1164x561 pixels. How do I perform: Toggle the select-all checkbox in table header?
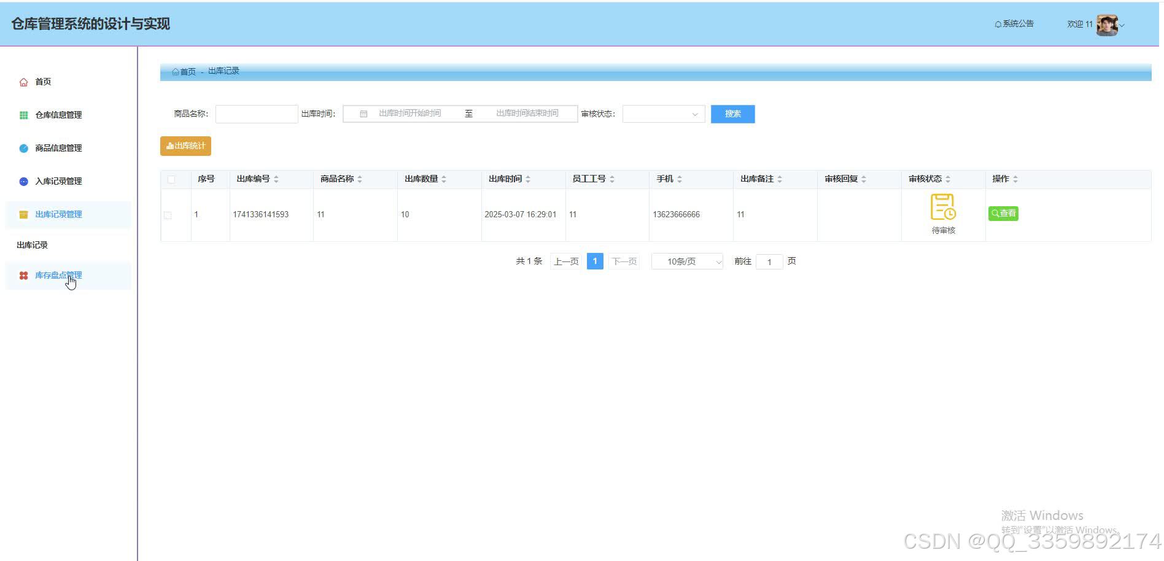tap(171, 179)
